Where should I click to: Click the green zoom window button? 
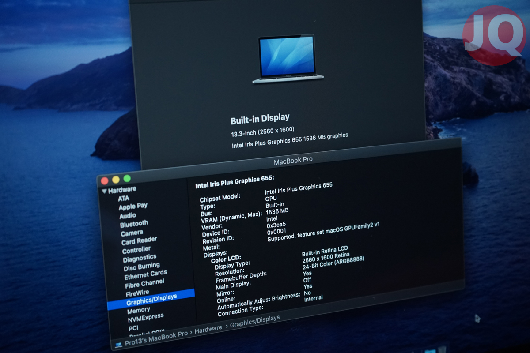(127, 178)
